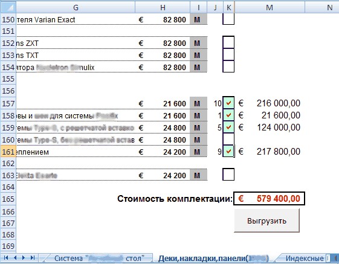Click next sheet navigation arrow
This screenshot has width=339, height=264.
24,257
